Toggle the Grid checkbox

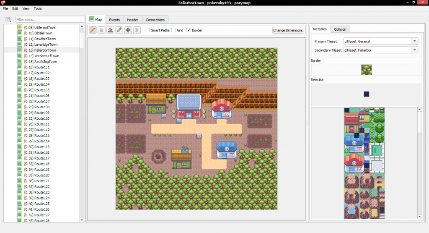(x=173, y=30)
